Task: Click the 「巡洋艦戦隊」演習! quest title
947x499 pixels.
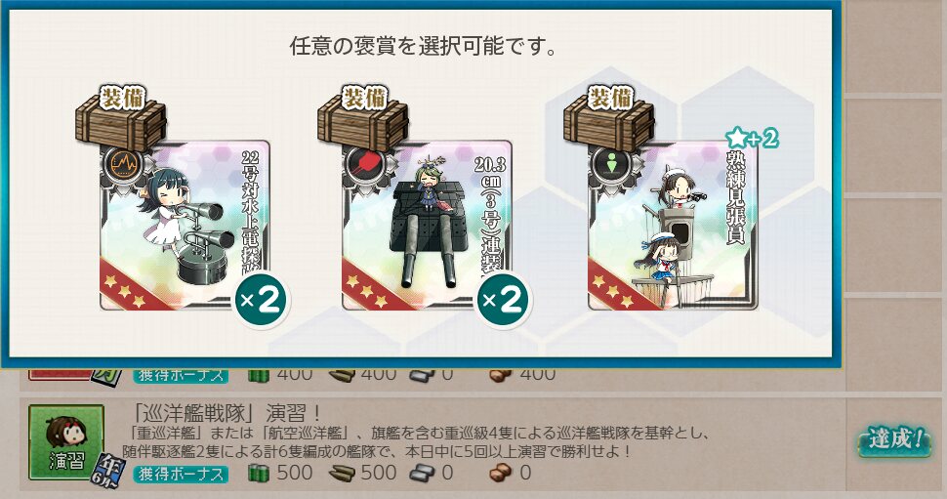Action: (226, 413)
